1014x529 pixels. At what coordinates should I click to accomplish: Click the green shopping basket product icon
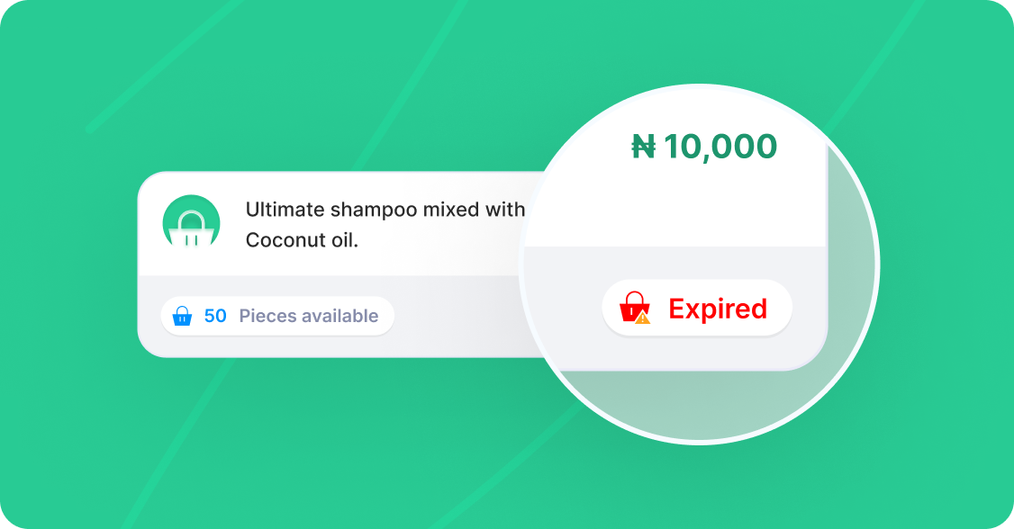192,223
